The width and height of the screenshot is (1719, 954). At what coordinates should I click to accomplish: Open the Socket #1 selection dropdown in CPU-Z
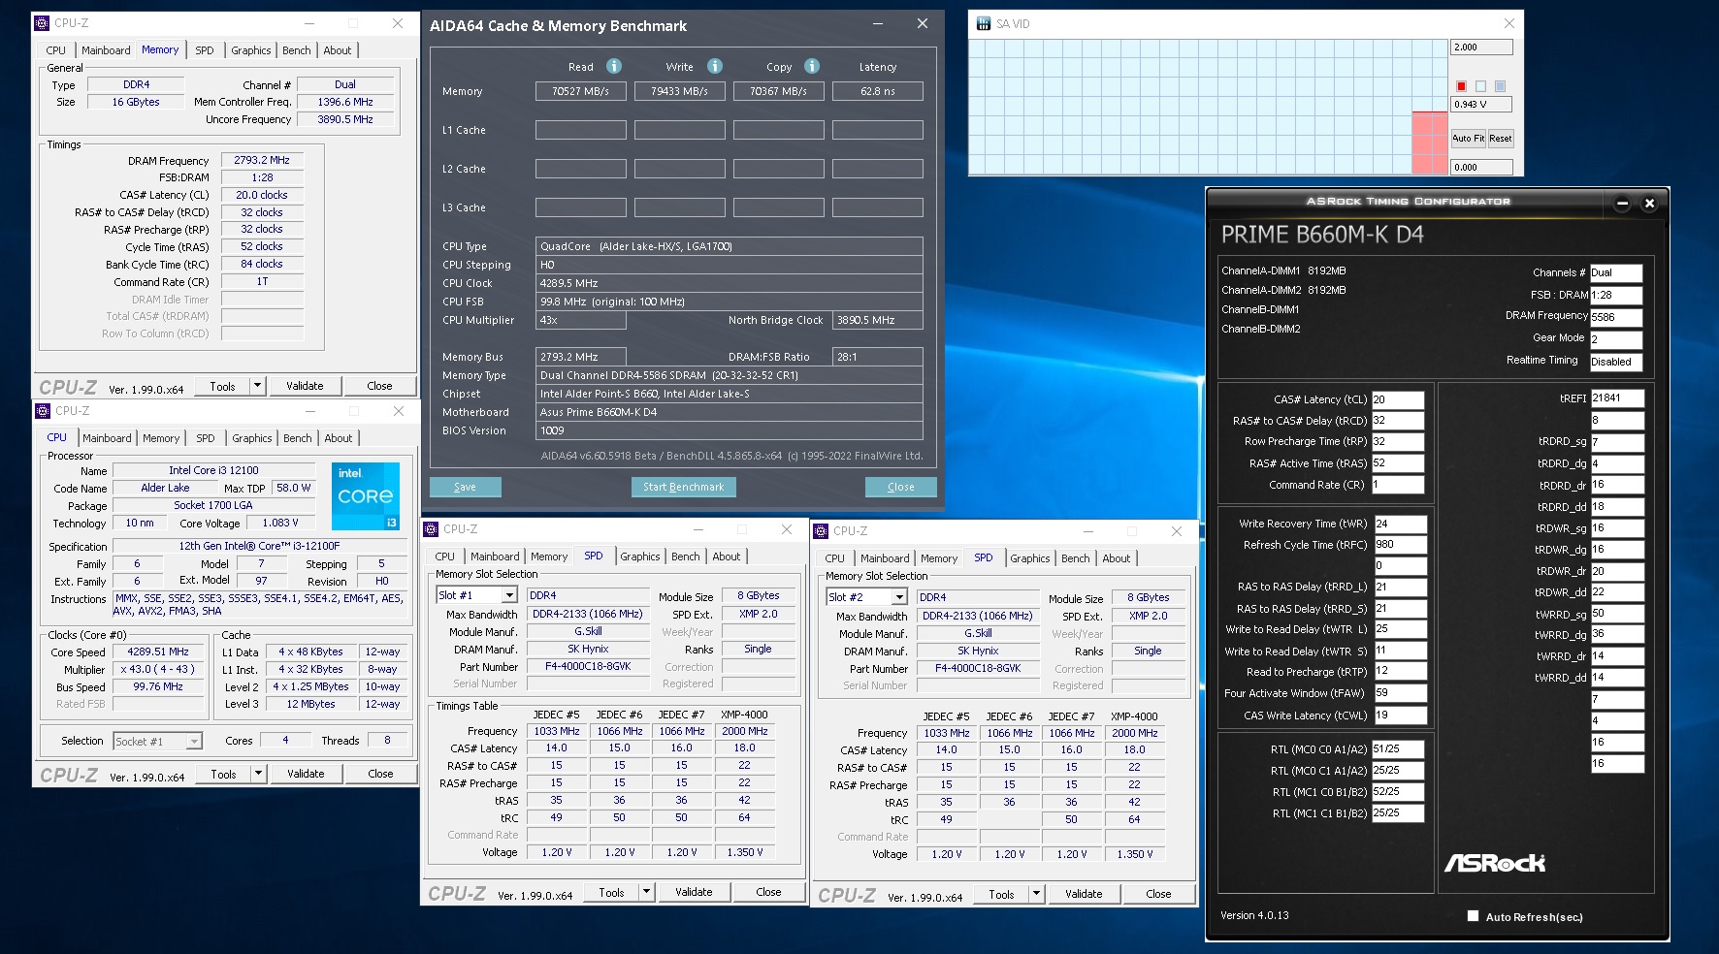pos(194,742)
